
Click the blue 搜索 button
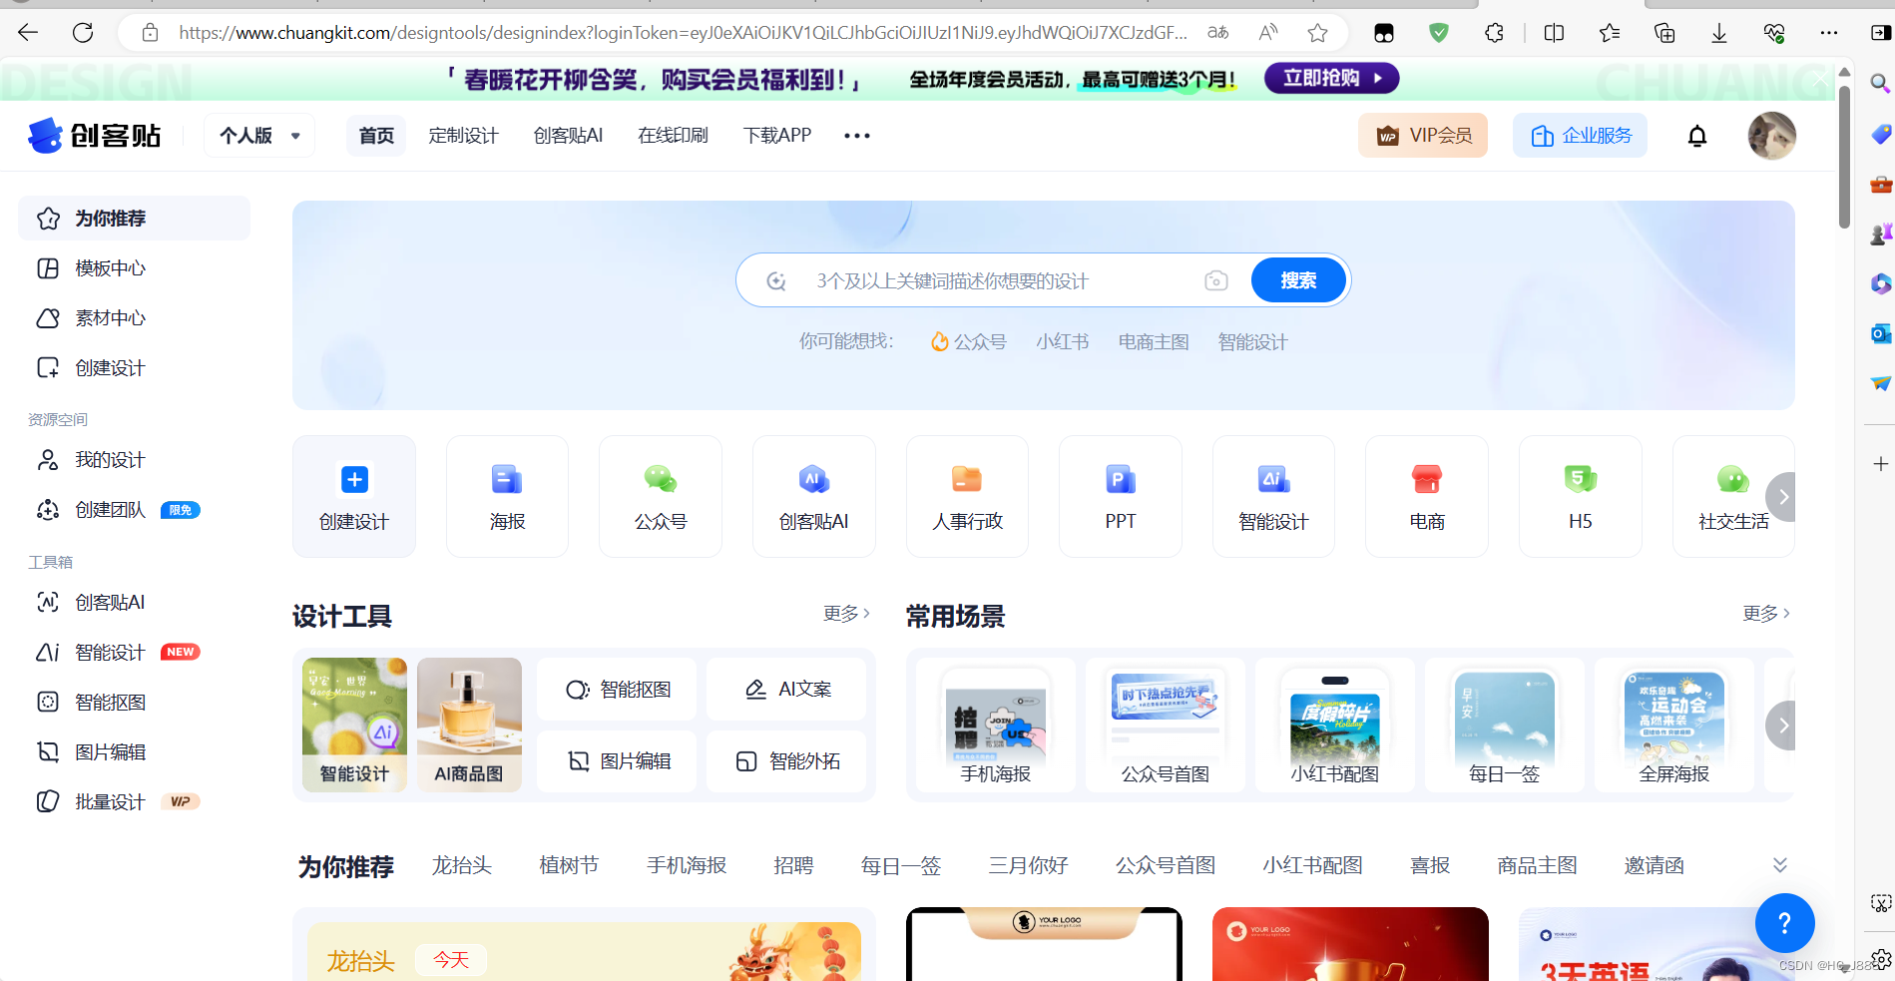[1298, 280]
